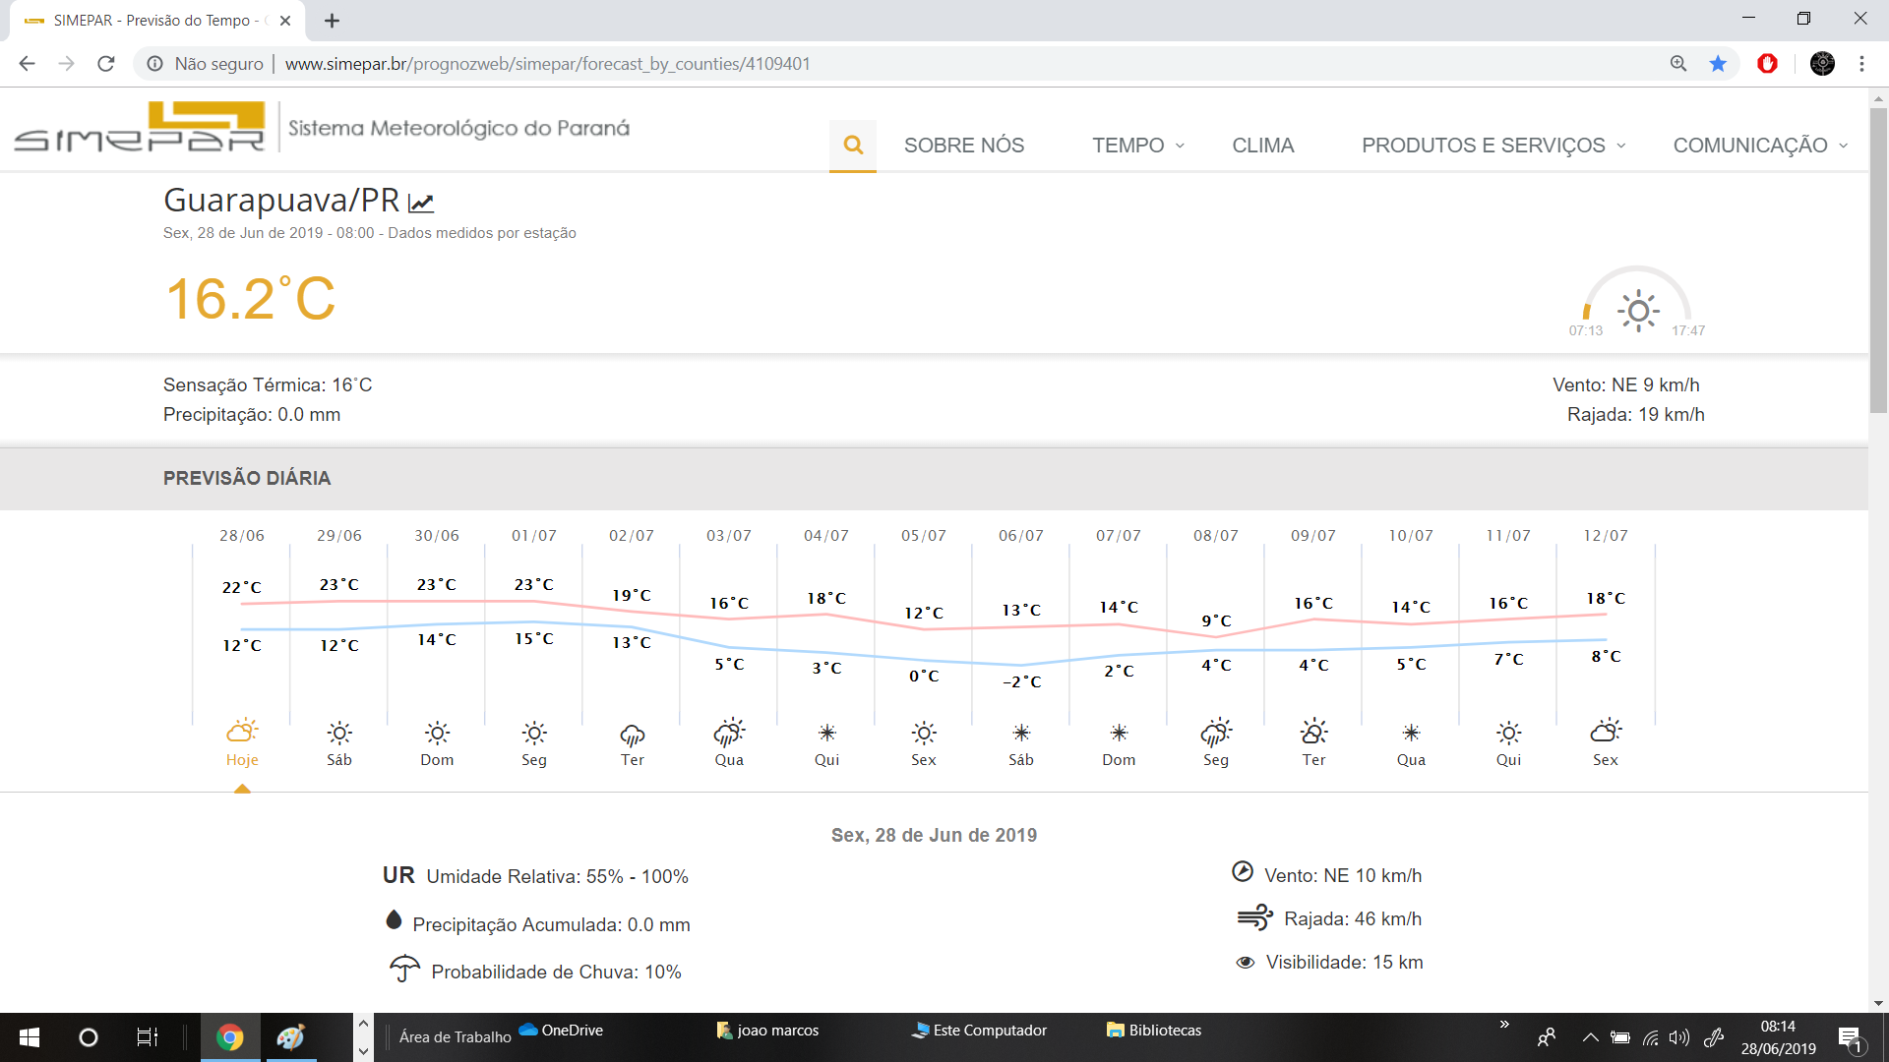Open Este Computador from taskbar

(979, 1030)
